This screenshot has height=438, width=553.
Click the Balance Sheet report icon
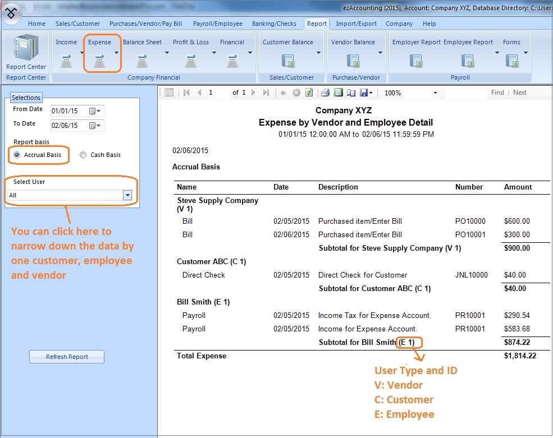point(142,60)
